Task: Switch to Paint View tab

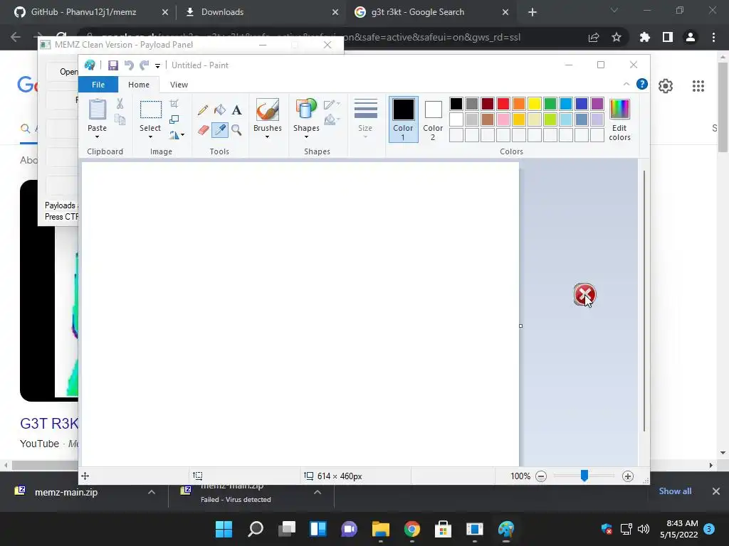Action: point(179,85)
